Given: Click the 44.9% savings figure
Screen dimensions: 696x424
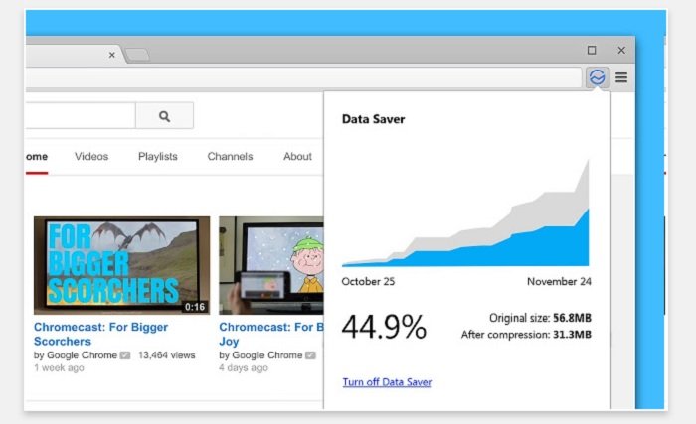Looking at the screenshot, I should (384, 327).
